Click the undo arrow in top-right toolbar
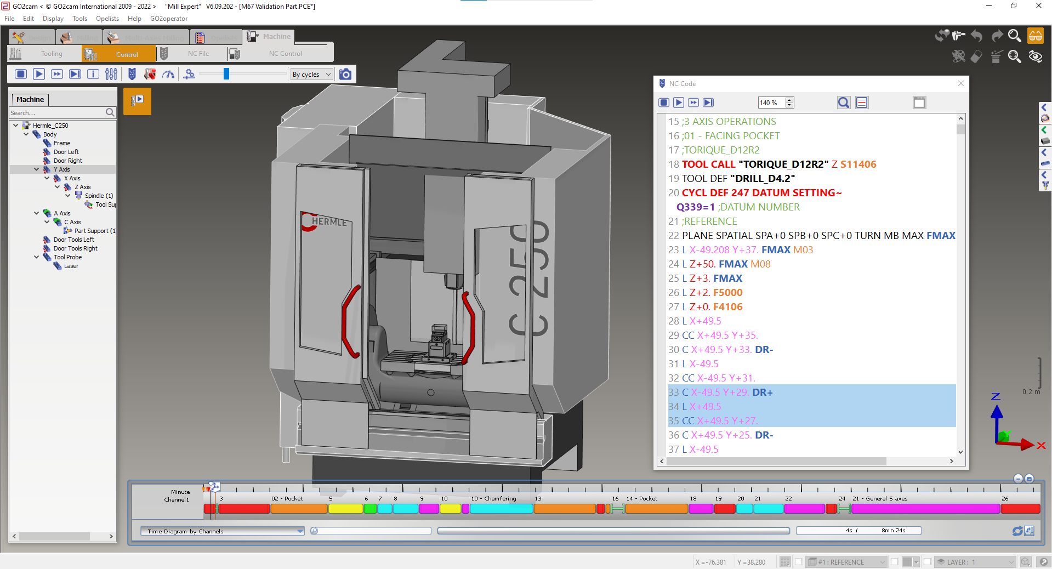This screenshot has width=1052, height=569. coord(976,36)
